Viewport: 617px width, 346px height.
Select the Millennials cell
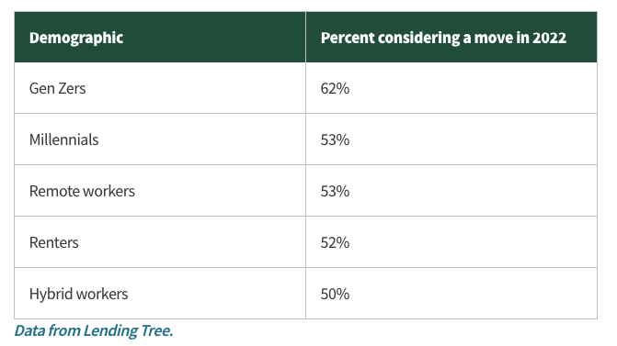(160, 140)
